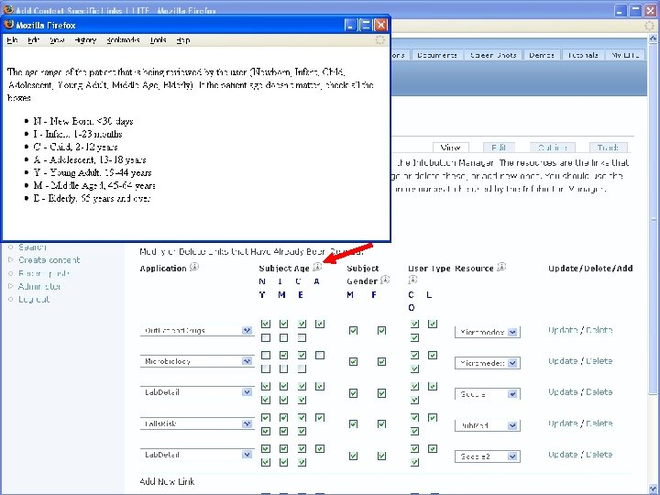Uncheck Adolescent A box in FallsRisk row

click(x=320, y=418)
